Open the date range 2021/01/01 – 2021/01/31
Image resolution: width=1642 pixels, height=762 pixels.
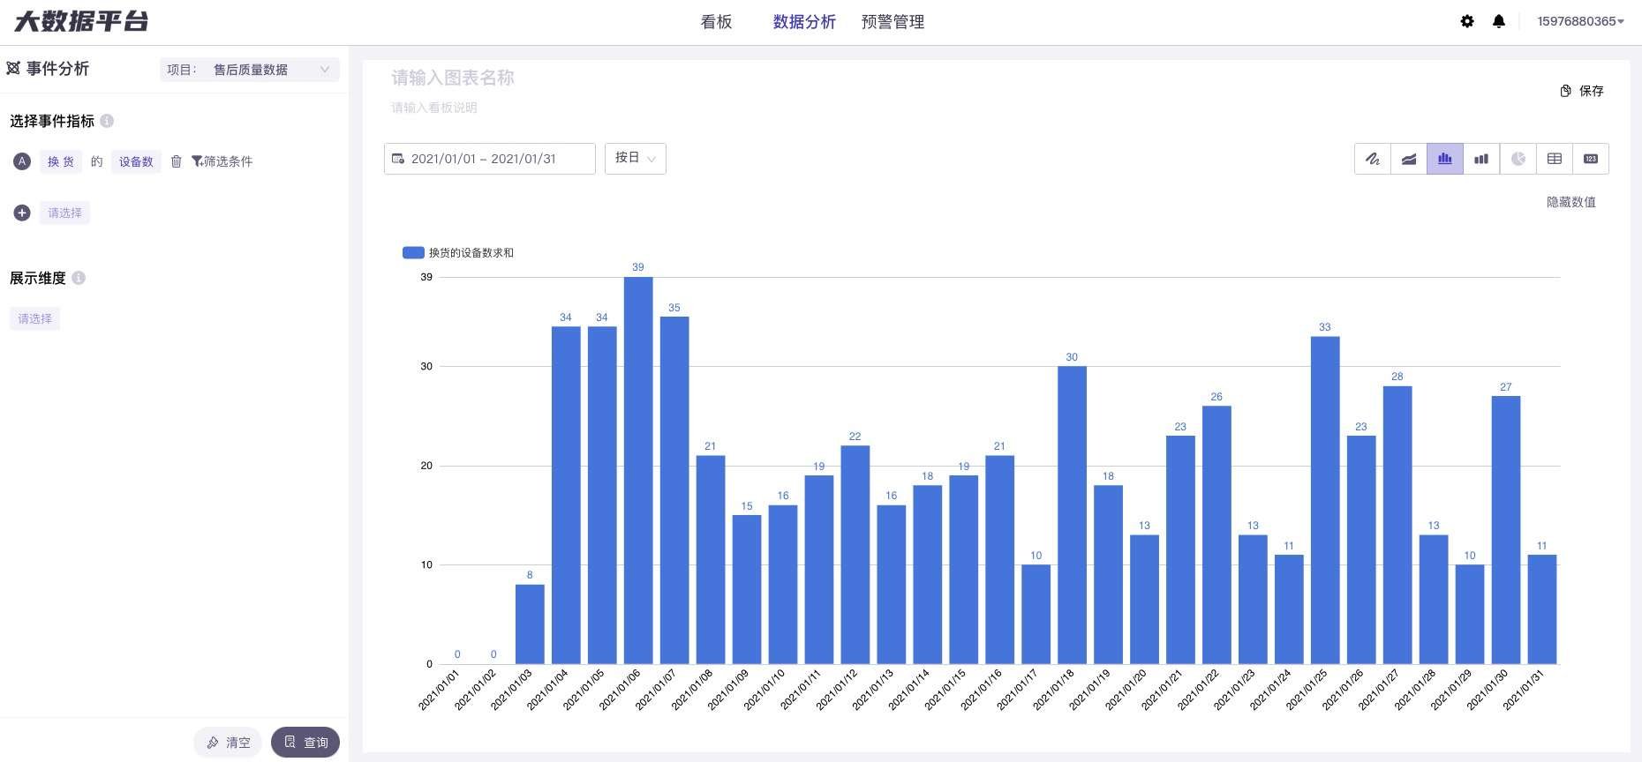490,159
